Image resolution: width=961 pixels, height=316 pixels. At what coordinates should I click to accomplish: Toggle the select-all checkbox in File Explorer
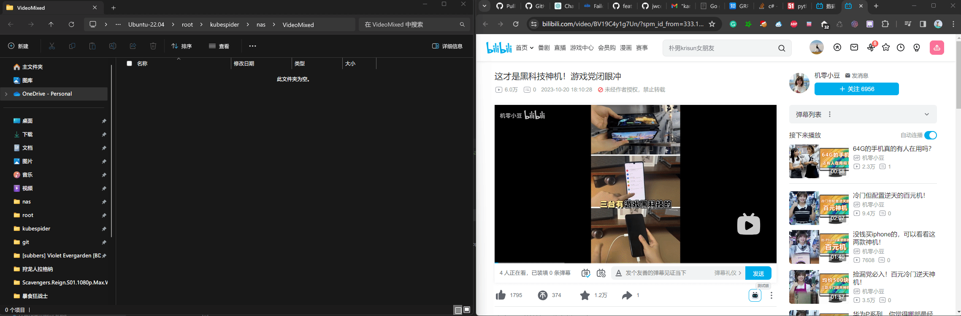coord(130,63)
